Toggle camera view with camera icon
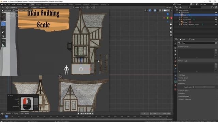Image resolution: width=218 pixels, height=122 pixels. pyautogui.click(x=171, y=32)
